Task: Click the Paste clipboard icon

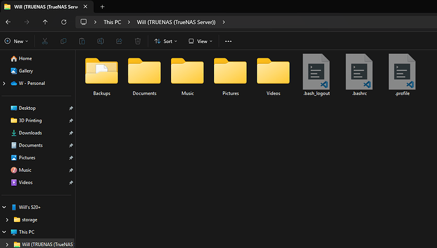Action: (x=82, y=41)
